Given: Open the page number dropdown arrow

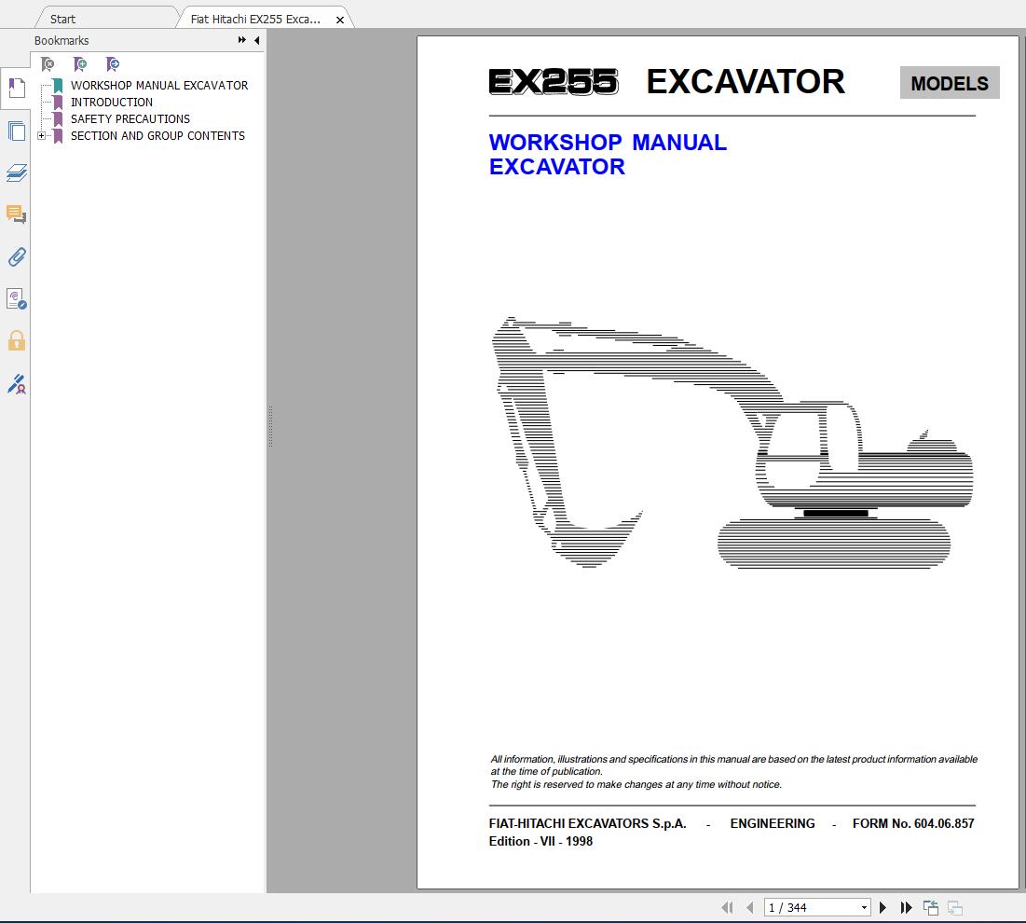Looking at the screenshot, I should pos(864,907).
